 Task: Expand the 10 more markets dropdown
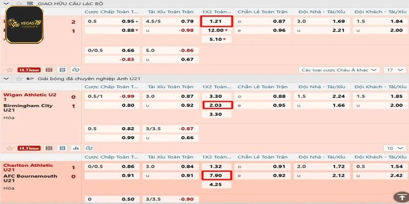tap(395, 148)
